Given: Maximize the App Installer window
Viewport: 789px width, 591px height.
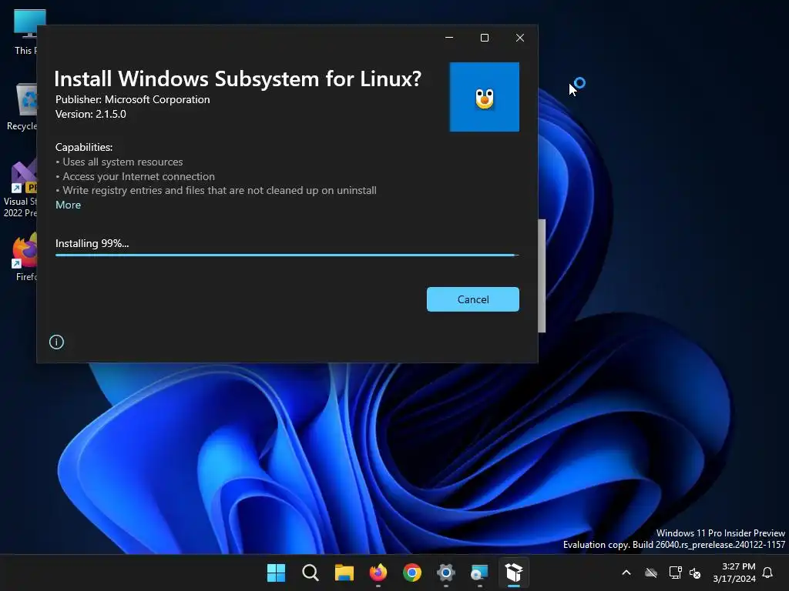Looking at the screenshot, I should (485, 38).
